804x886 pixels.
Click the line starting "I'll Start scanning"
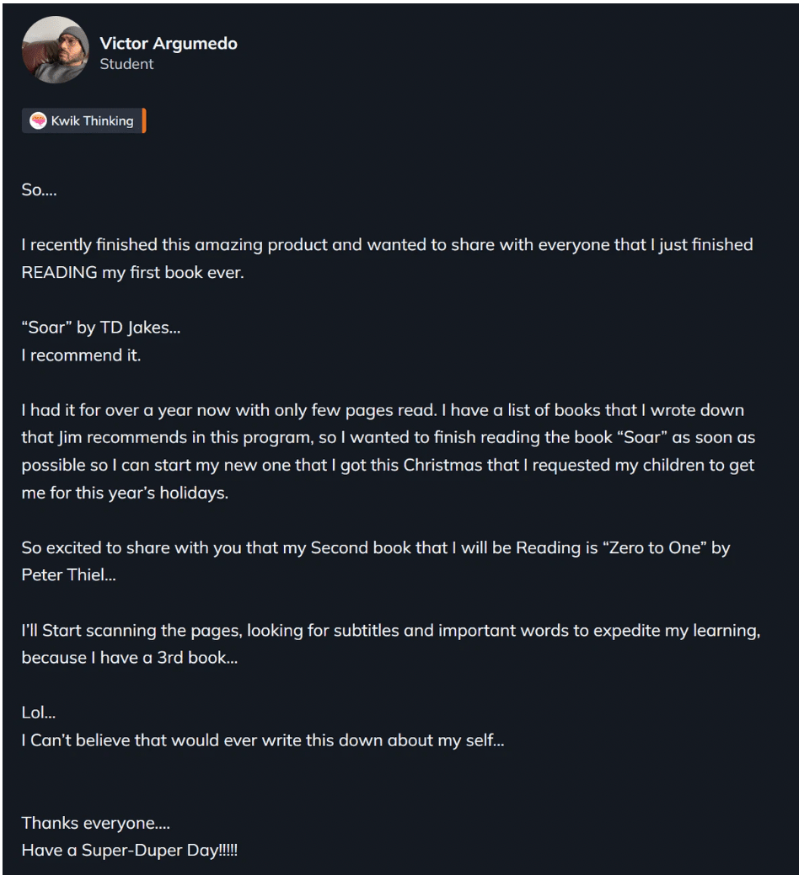click(391, 631)
